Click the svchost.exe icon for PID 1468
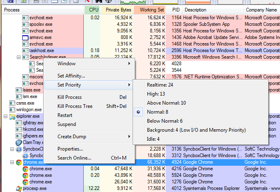 coord(25,44)
